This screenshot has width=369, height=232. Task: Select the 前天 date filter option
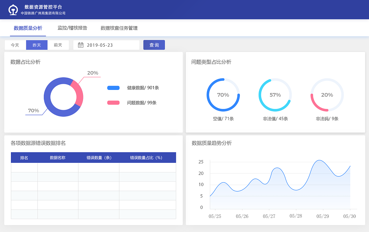[58, 45]
